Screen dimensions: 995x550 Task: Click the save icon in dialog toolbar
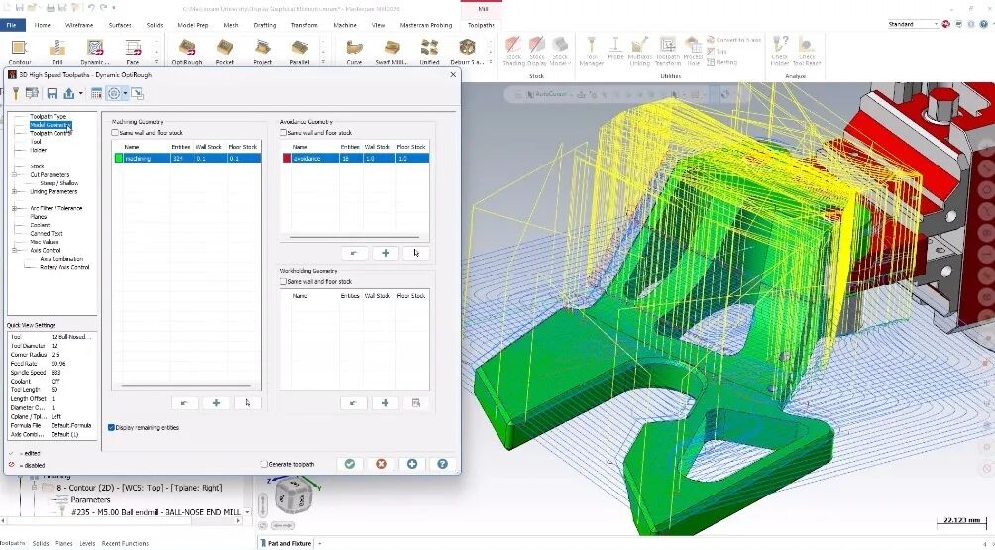tap(53, 94)
